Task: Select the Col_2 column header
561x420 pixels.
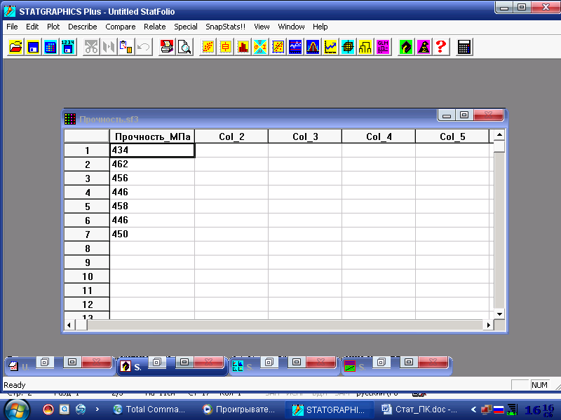Action: tap(231, 136)
